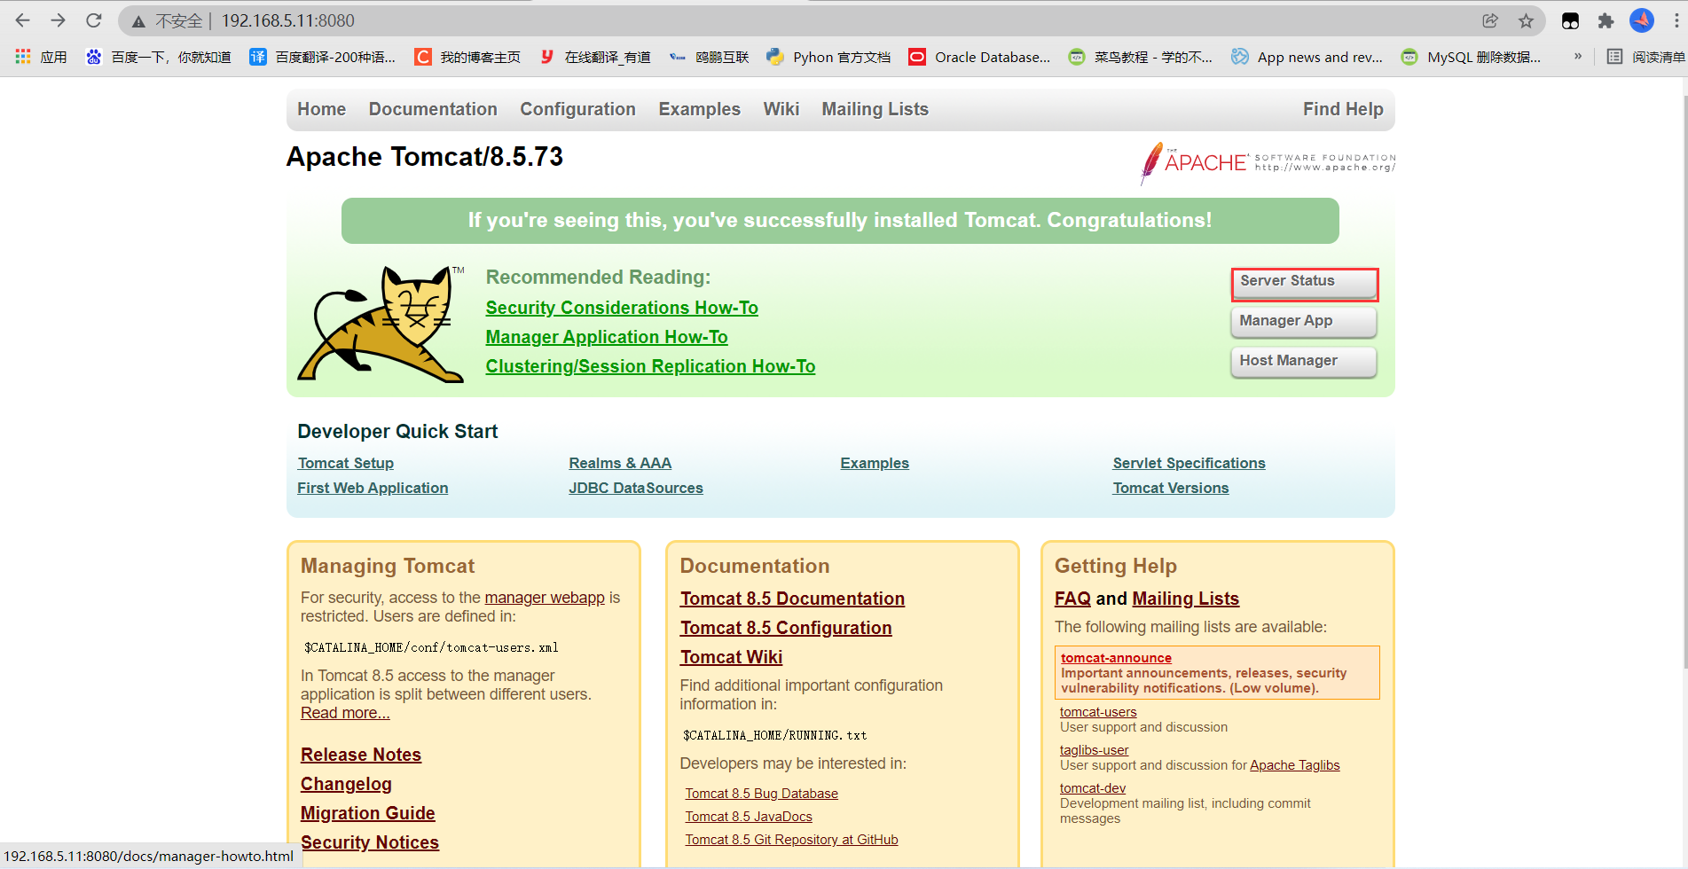Open Tomcat Wiki link

click(731, 657)
